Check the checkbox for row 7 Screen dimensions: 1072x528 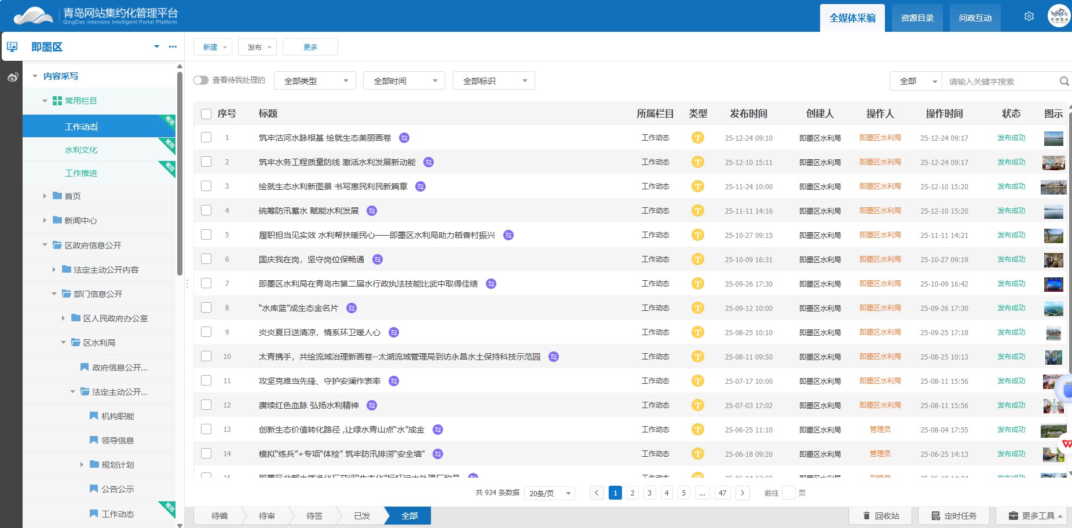tap(206, 283)
